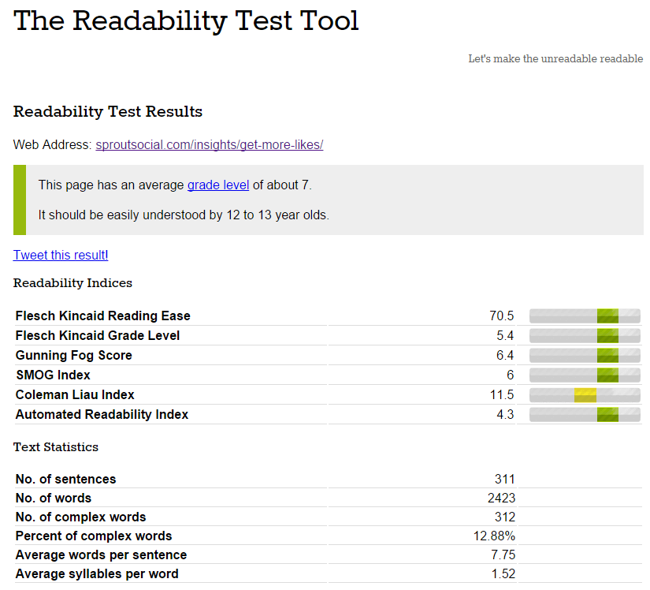This screenshot has width=650, height=590.
Task: Click the tagline Let's make the unreadable readable
Action: [555, 59]
